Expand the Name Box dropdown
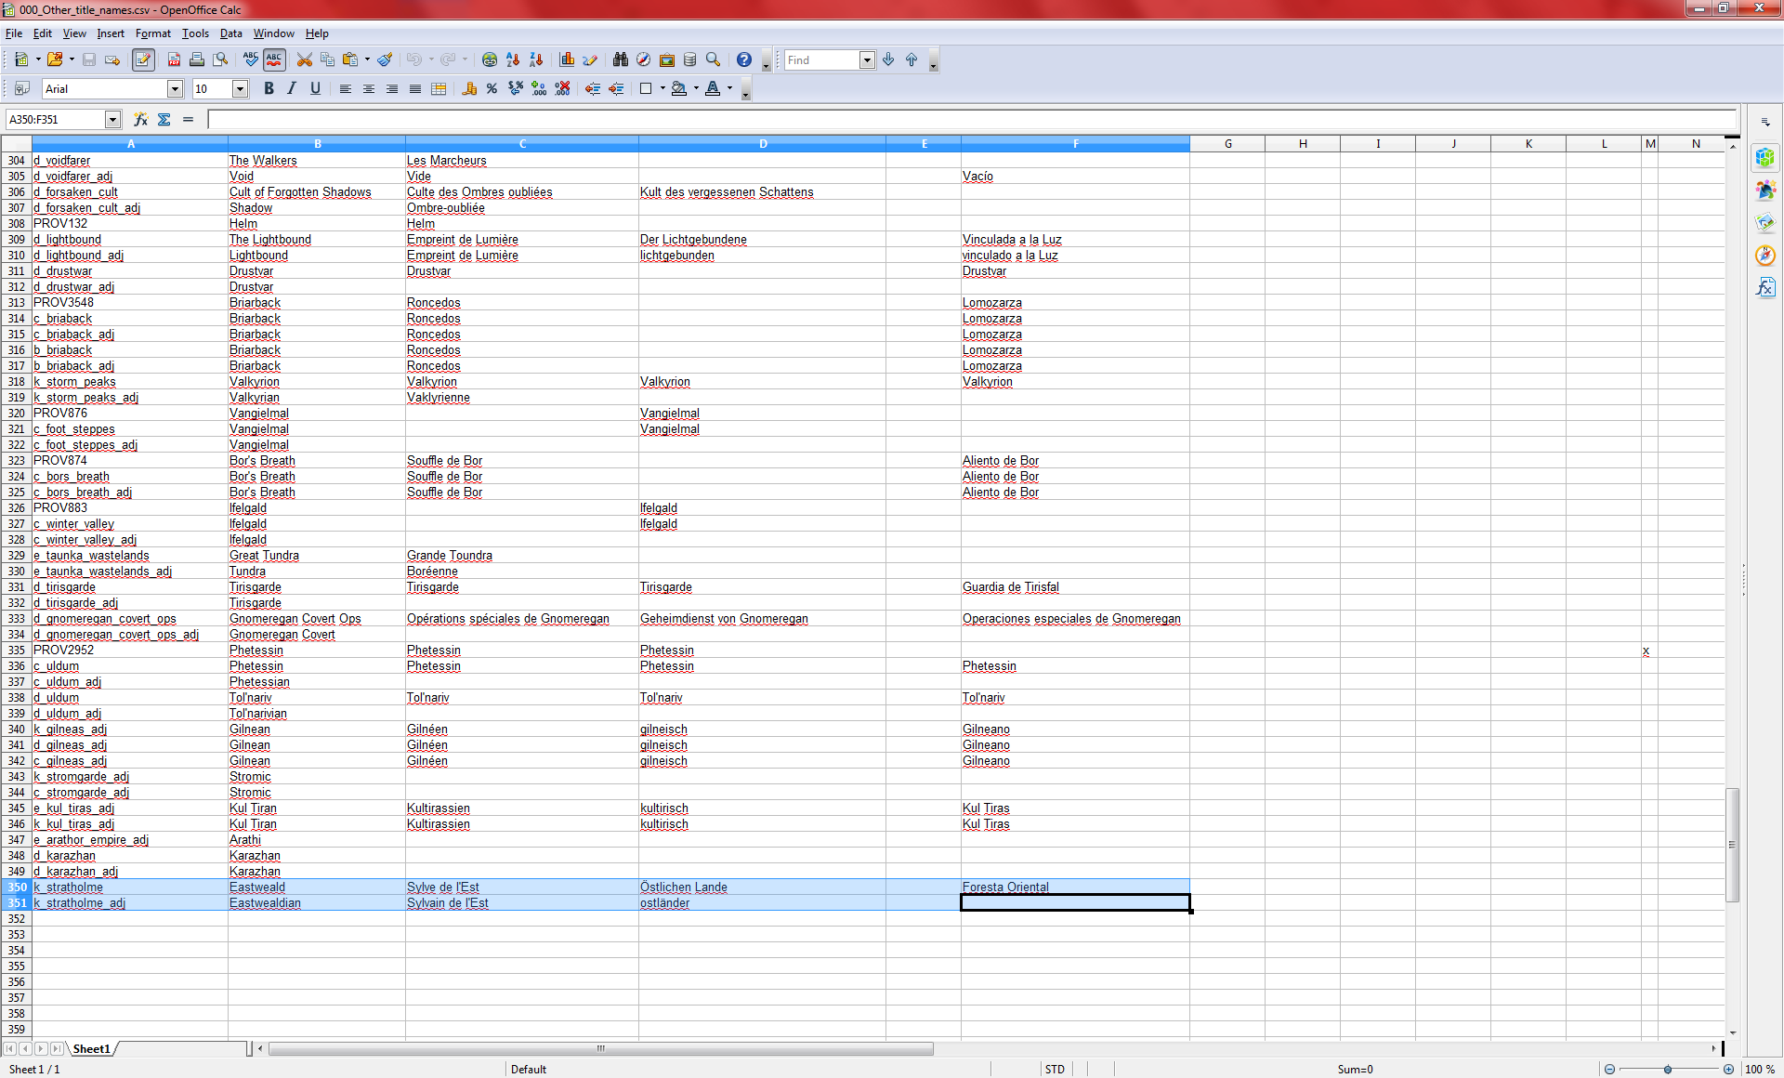 coord(112,119)
